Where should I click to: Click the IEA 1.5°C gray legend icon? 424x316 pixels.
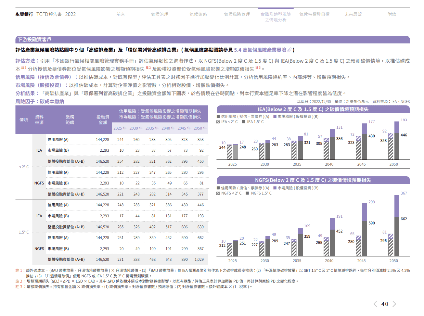coord(243,122)
